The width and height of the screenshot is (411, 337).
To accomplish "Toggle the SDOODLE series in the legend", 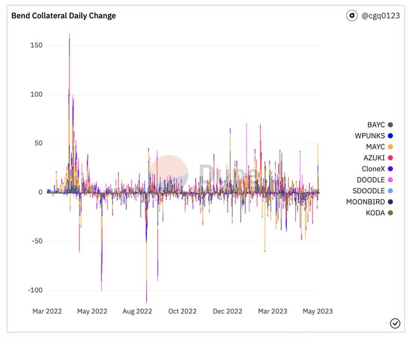I will click(x=373, y=191).
